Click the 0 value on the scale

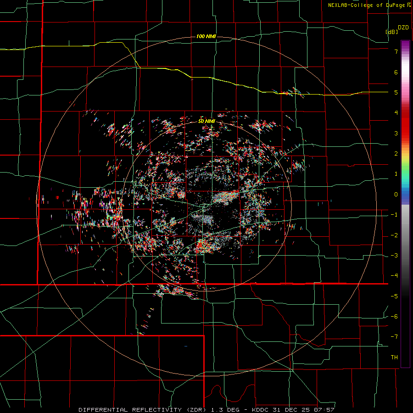(x=396, y=195)
